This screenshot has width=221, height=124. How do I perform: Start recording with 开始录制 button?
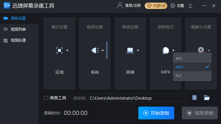click(156, 113)
